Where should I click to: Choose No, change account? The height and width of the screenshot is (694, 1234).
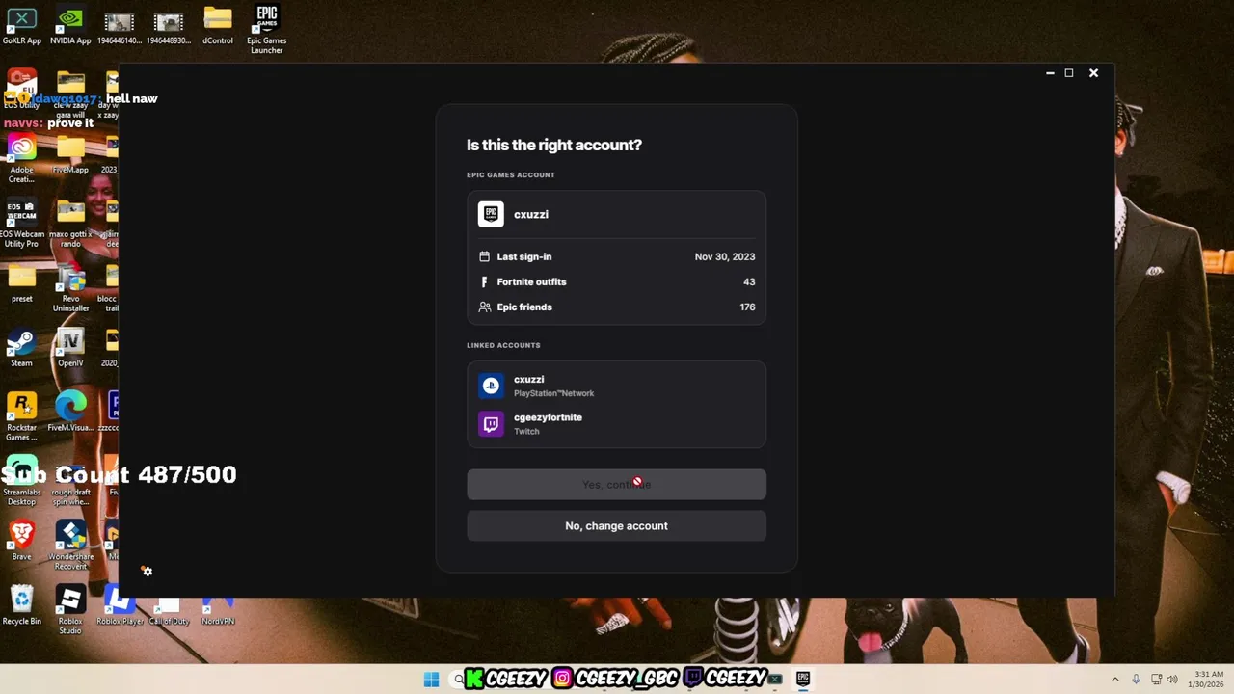616,525
